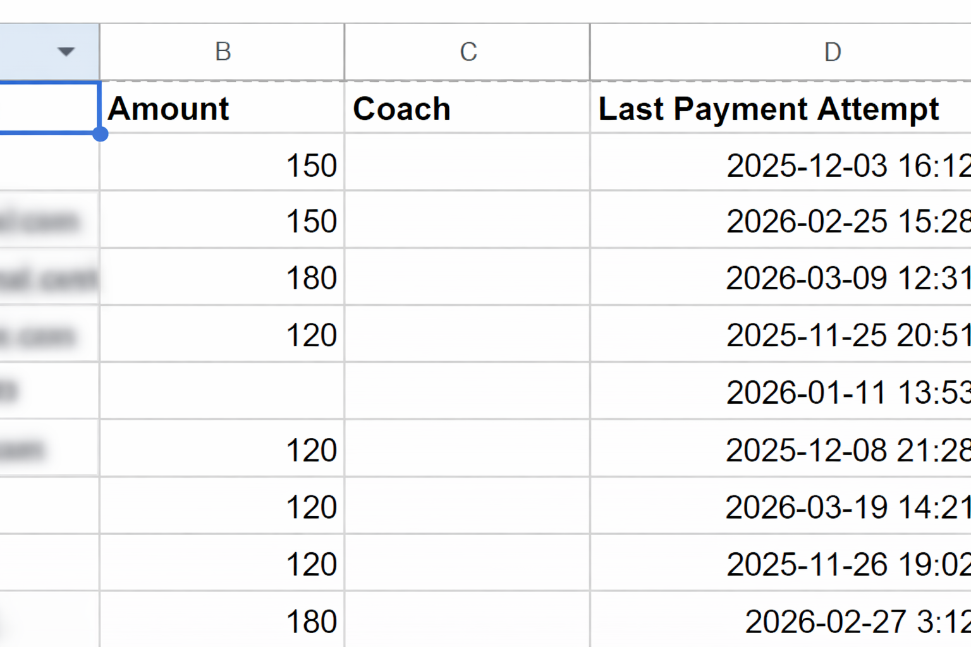Click the blue selection fill handle
The image size is (971, 647).
pos(101,134)
